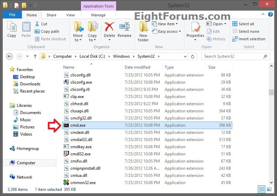Click the Rename icon in the ribbon
The image size is (277, 196).
coord(124,30)
